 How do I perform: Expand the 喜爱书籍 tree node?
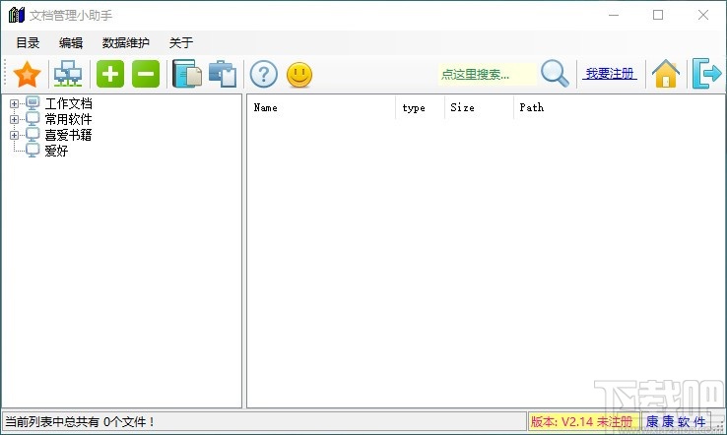tap(14, 135)
